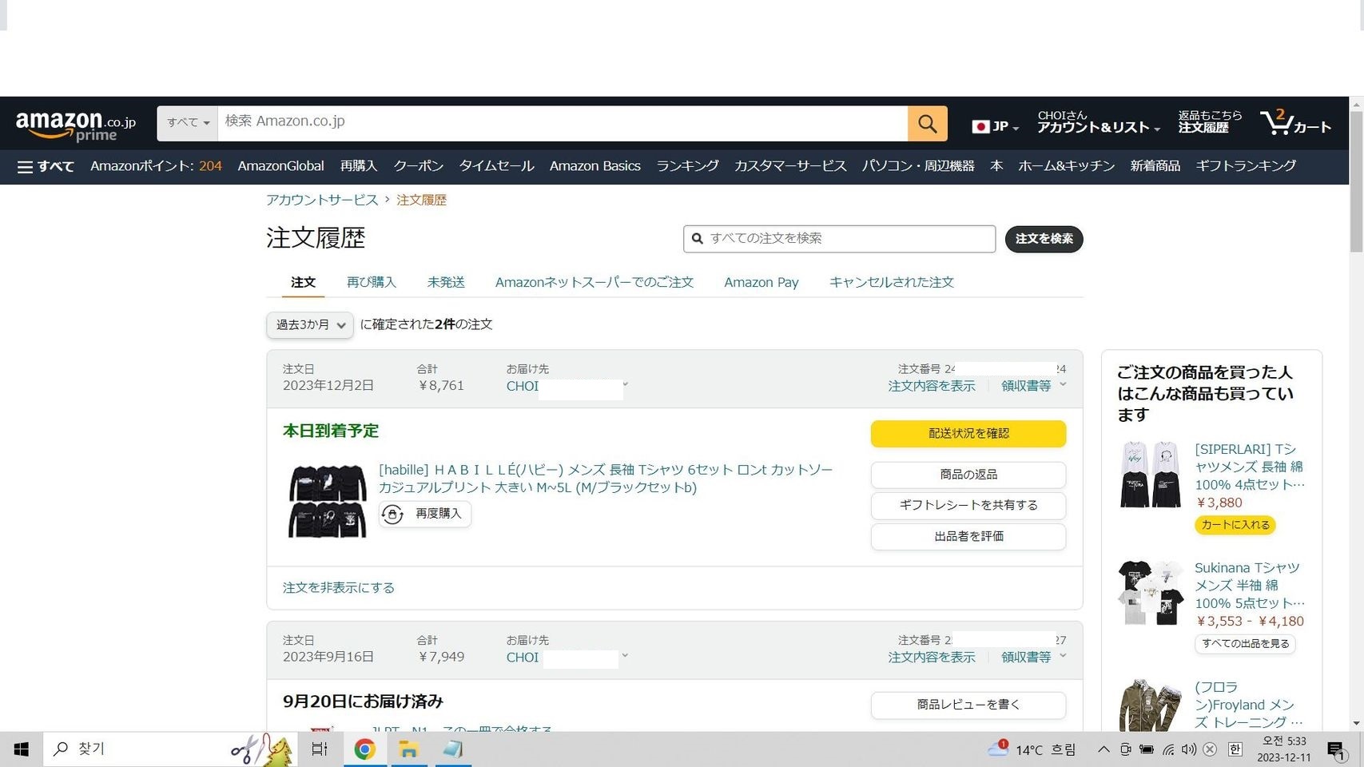Click すべての出品を見る button
Viewport: 1364px width, 767px height.
1245,644
